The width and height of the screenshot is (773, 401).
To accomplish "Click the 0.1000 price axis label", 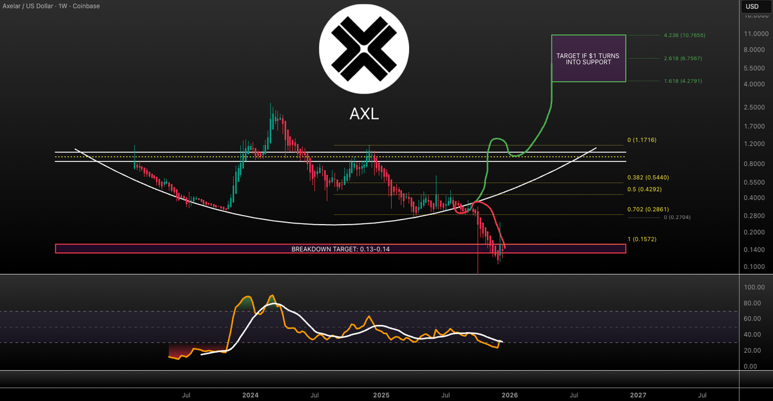I will click(x=754, y=267).
